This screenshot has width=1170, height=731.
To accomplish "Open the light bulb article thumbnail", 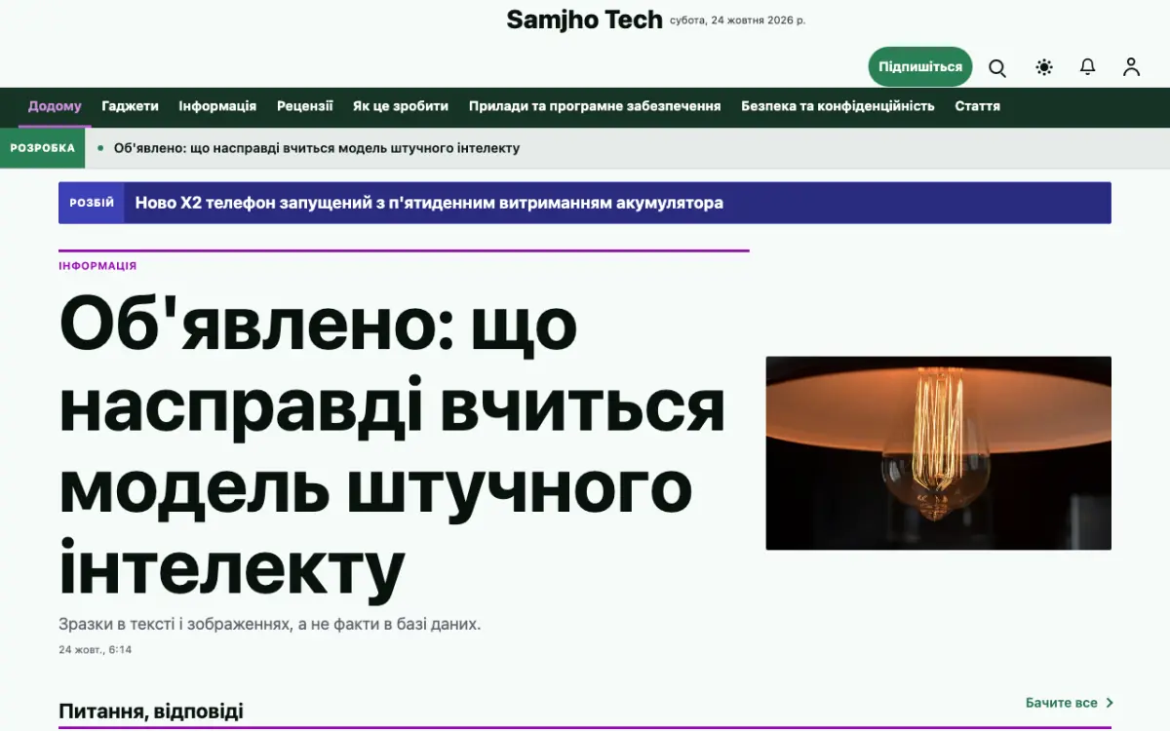I will [x=938, y=453].
